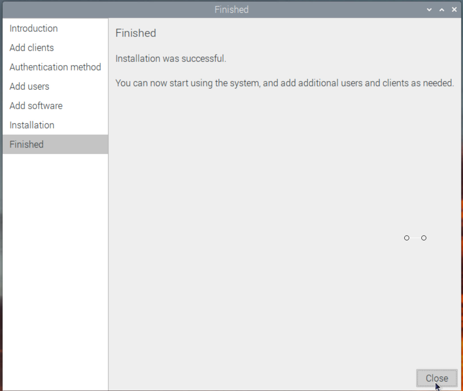Click the 'You can now start using the system' text
The width and height of the screenshot is (463, 391).
(x=188, y=83)
